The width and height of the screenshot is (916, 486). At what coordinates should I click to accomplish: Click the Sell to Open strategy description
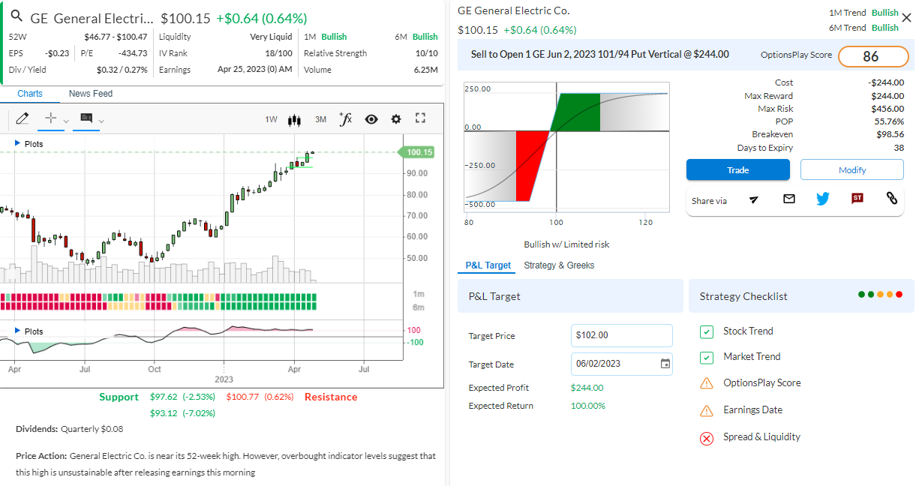point(600,55)
